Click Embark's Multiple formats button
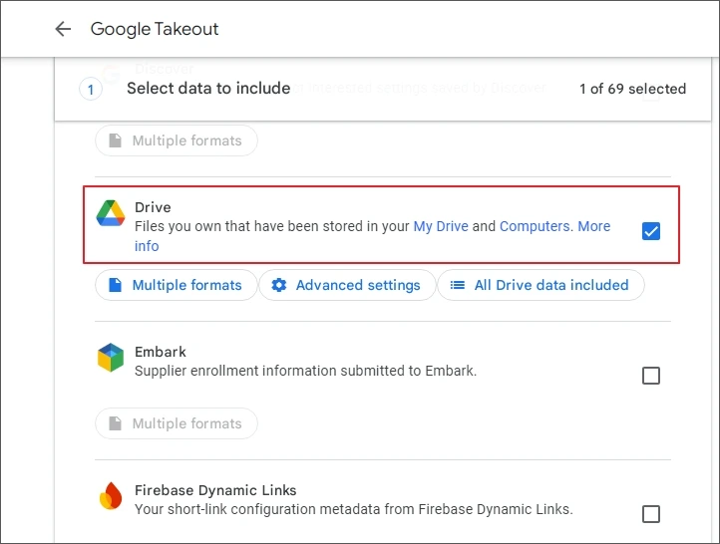 coord(177,423)
